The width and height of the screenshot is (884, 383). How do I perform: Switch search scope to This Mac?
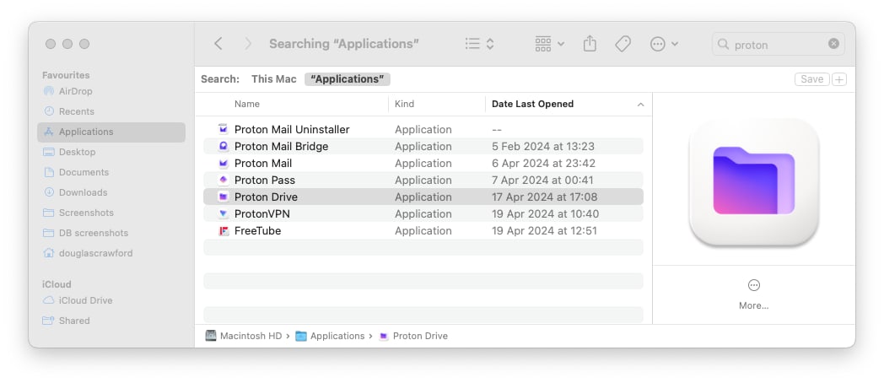click(x=273, y=79)
